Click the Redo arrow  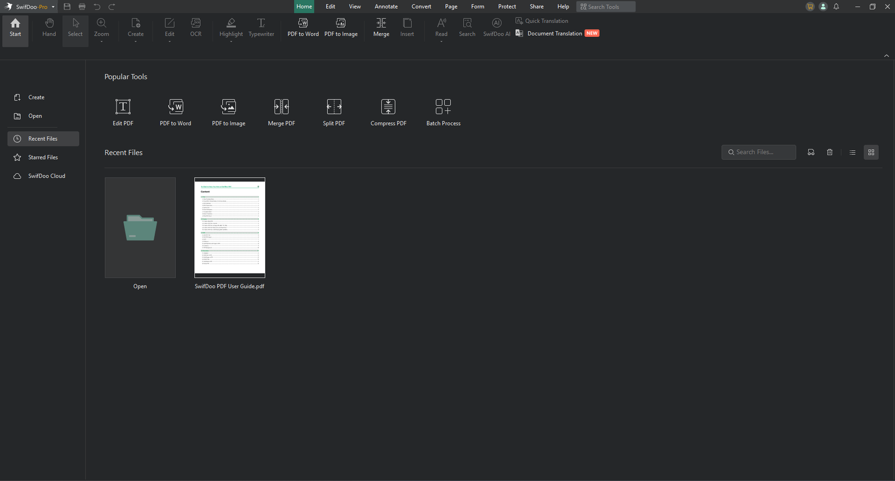click(x=112, y=7)
